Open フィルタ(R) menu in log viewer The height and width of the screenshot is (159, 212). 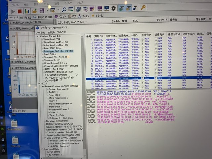(62, 32)
